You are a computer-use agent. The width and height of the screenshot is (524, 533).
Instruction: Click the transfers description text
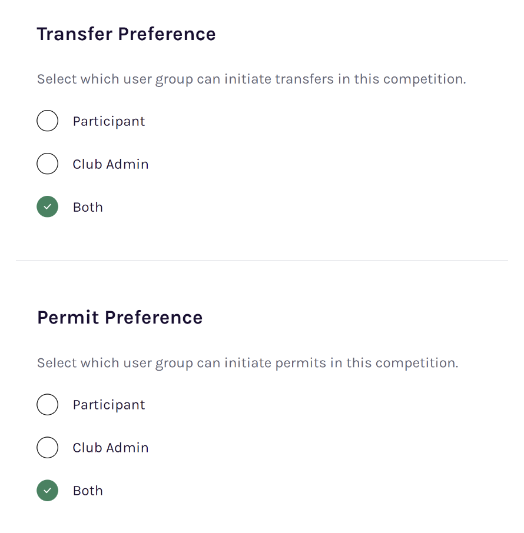coord(251,78)
